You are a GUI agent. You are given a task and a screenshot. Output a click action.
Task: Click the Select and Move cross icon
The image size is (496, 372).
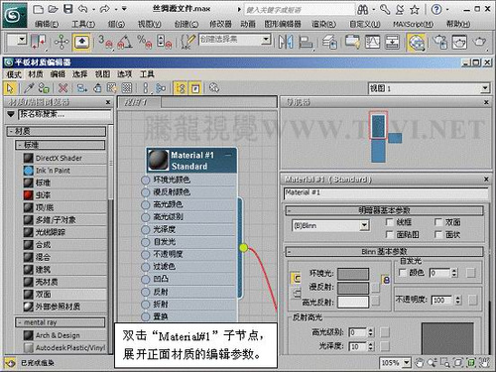coord(62,42)
